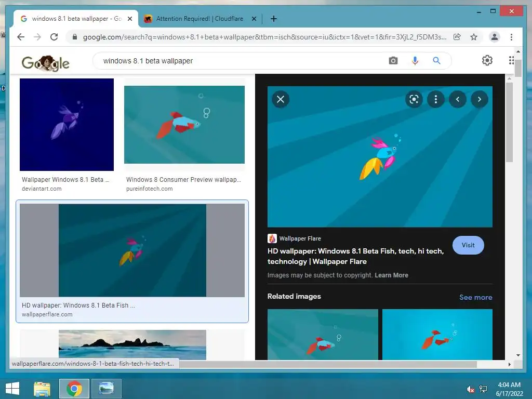
Task: Go to next preview image
Action: point(480,99)
